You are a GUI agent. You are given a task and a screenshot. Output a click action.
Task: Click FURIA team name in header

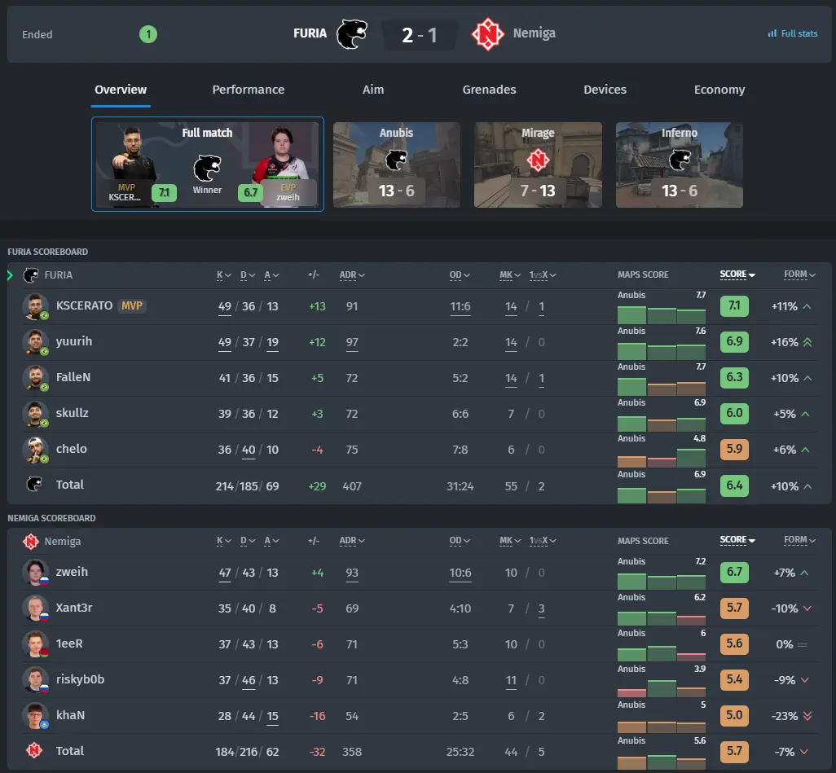coord(310,33)
